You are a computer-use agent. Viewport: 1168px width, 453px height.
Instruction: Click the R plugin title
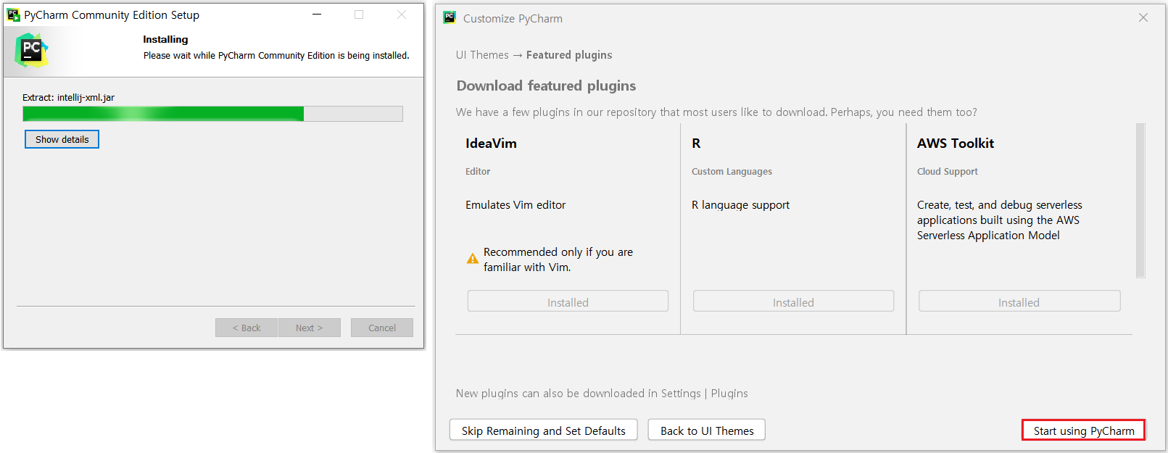coord(696,144)
